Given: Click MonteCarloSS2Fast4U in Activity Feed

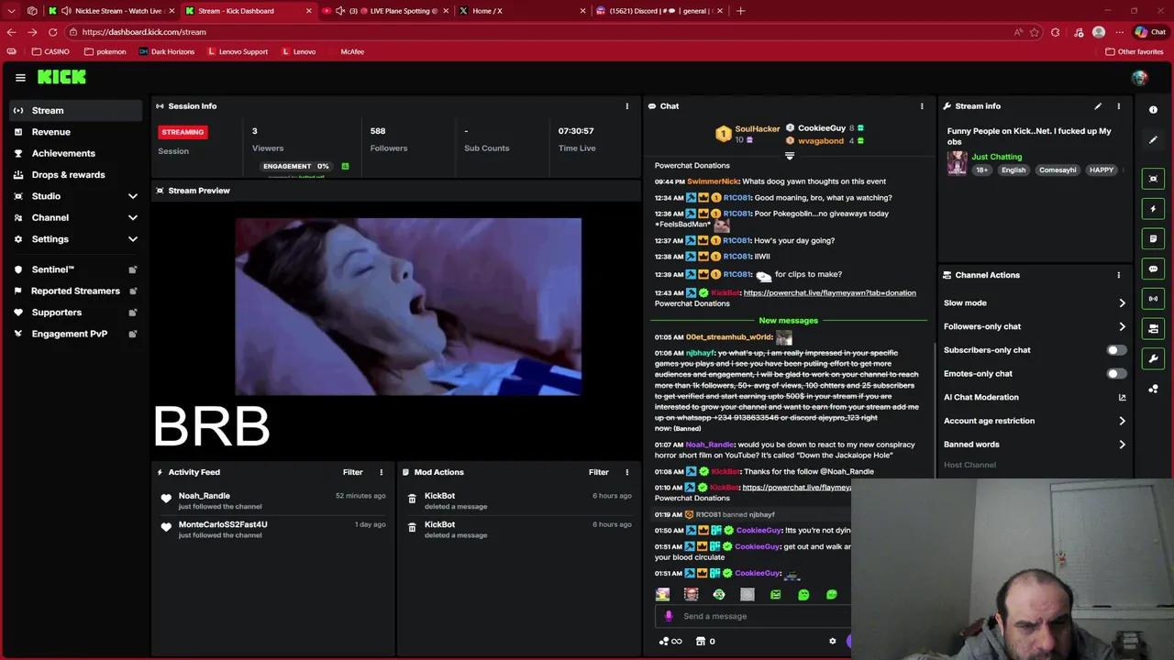Looking at the screenshot, I should tap(223, 524).
